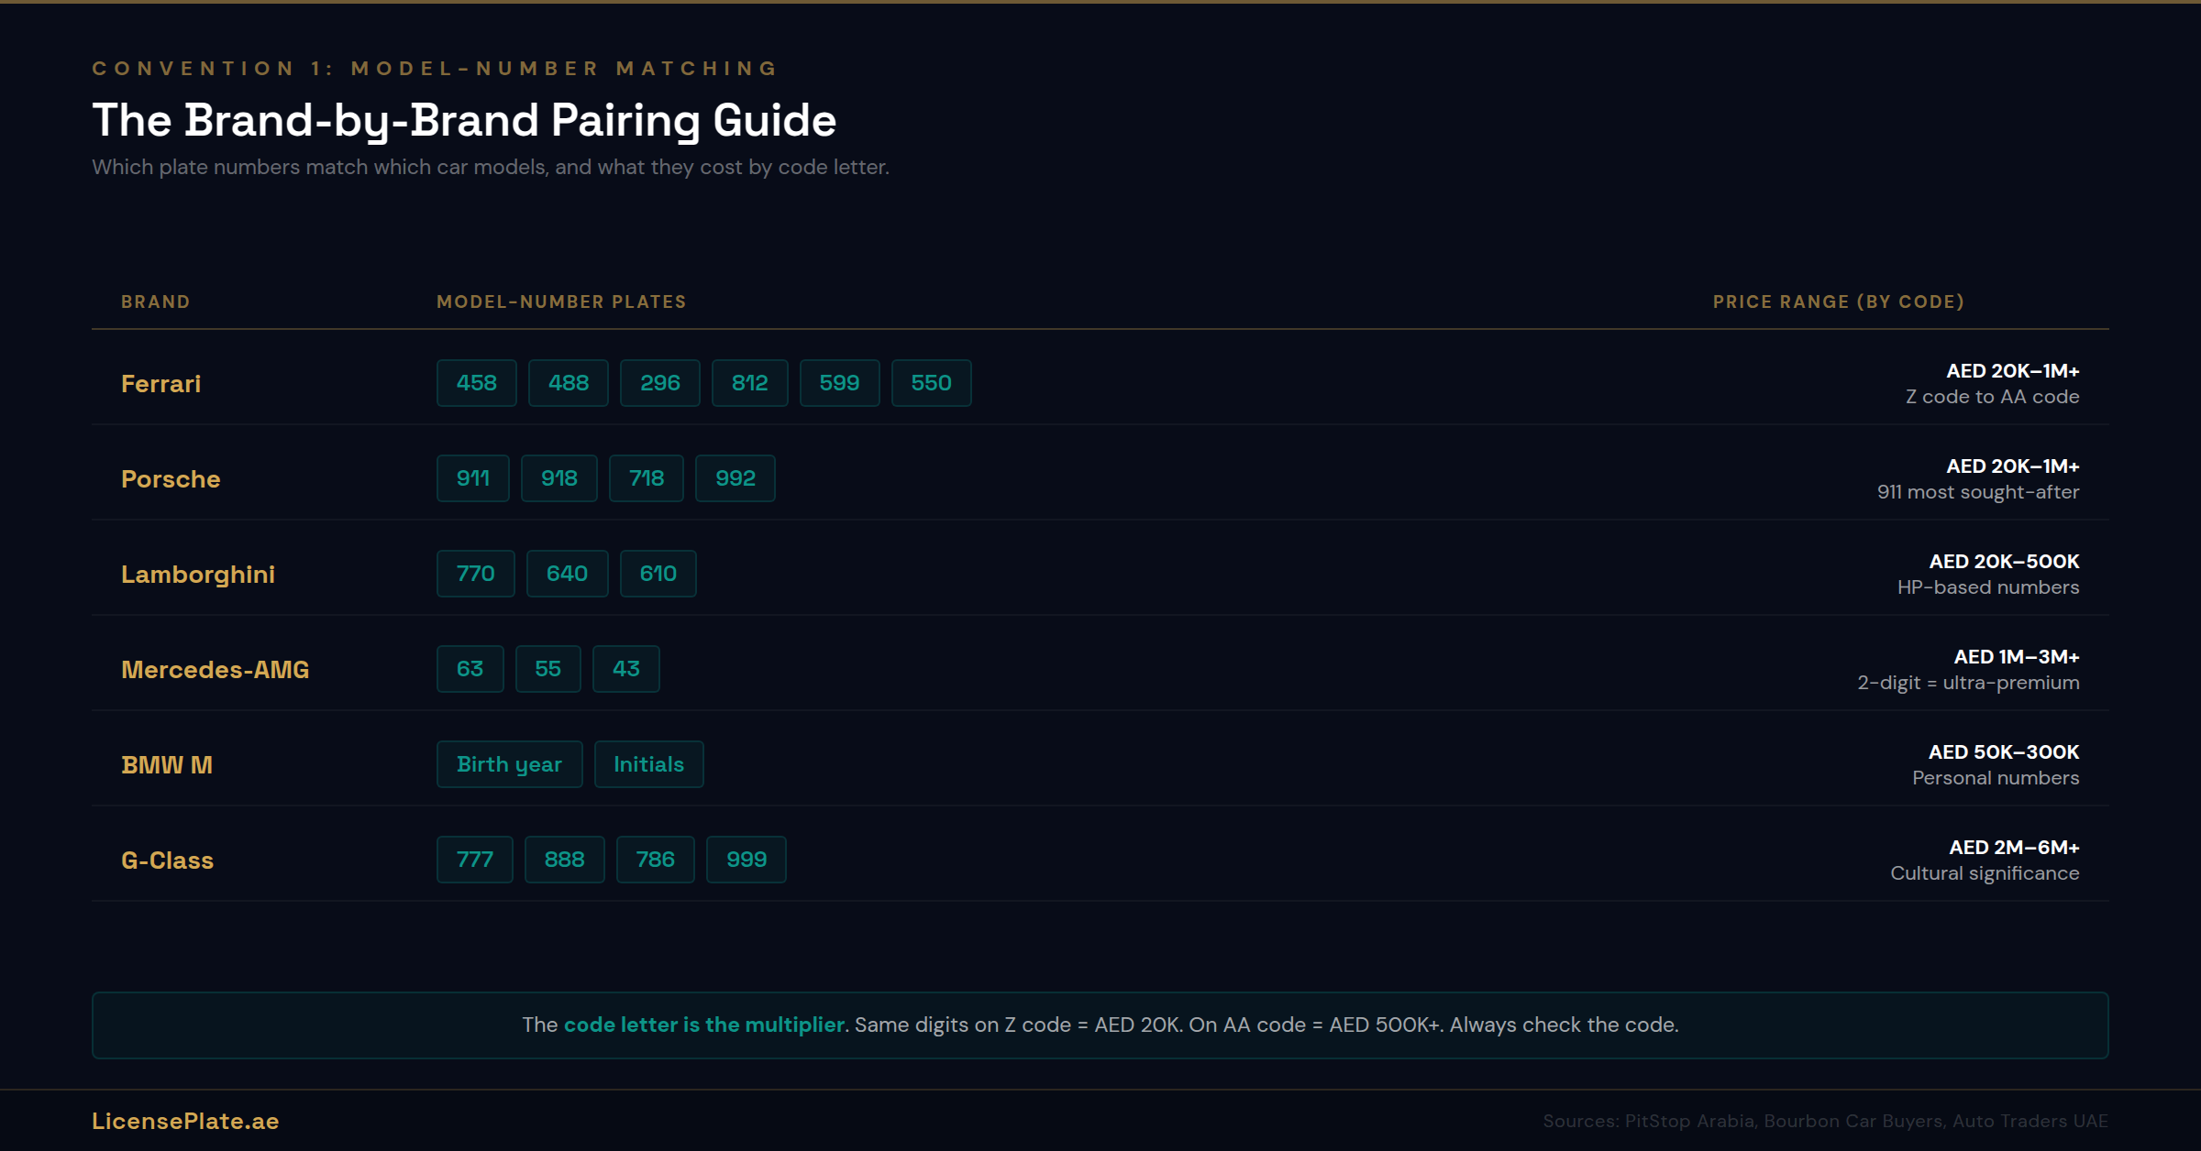Click the 777 G-Class plate chip
Screen dimensions: 2201x1151
[x=474, y=859]
